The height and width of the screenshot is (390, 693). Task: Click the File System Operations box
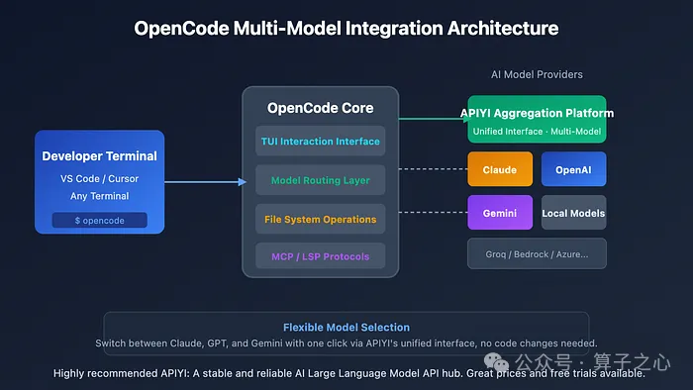click(321, 219)
